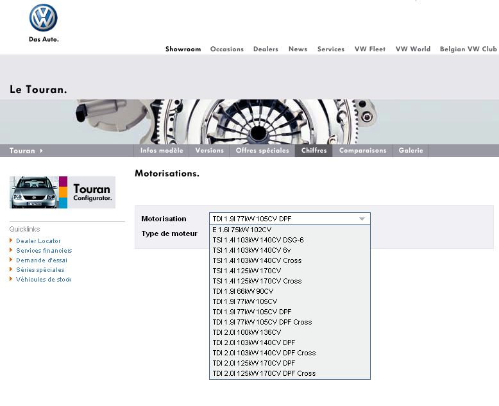This screenshot has width=499, height=406.
Task: Select E 1.6l 75kW 102CV option
Action: [290, 230]
